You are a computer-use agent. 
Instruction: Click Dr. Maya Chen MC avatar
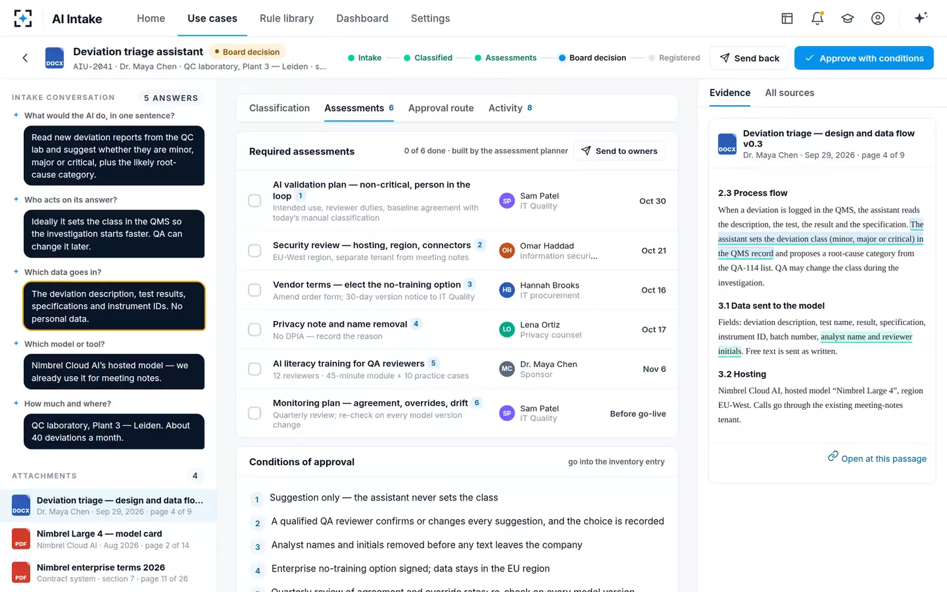coord(506,369)
